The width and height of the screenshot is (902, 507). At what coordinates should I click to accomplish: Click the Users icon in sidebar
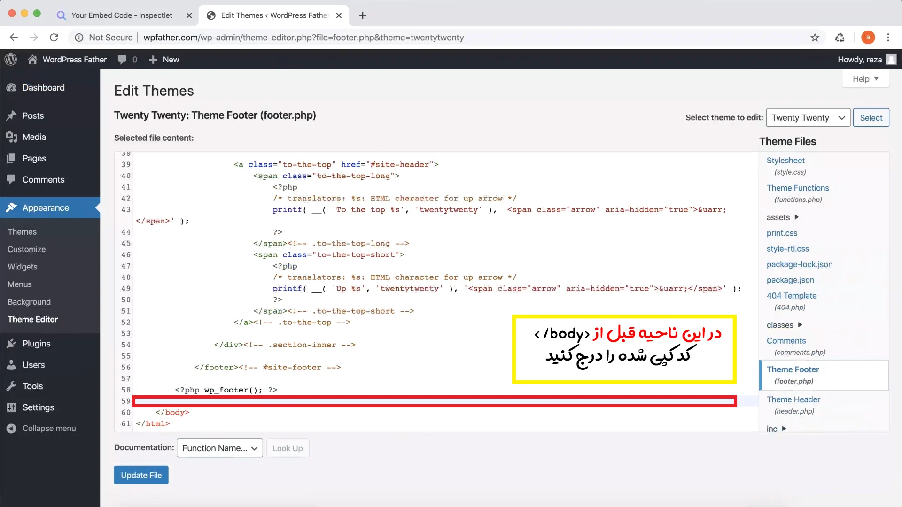pos(11,365)
